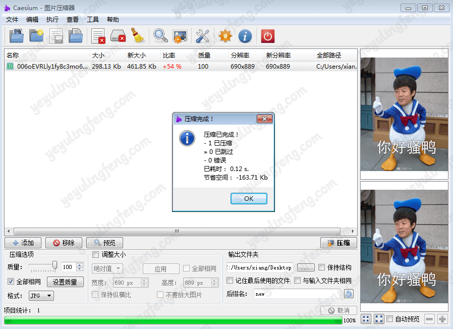This screenshot has width=453, height=329.
Task: Click the orange update check icon
Action: tap(225, 36)
